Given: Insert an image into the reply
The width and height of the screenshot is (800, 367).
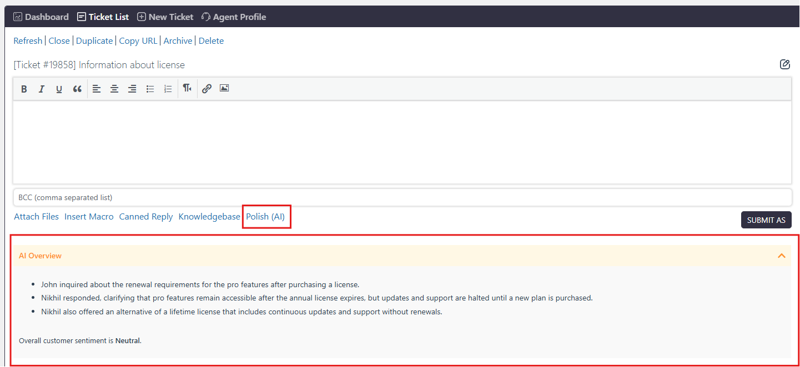Looking at the screenshot, I should click(x=224, y=88).
